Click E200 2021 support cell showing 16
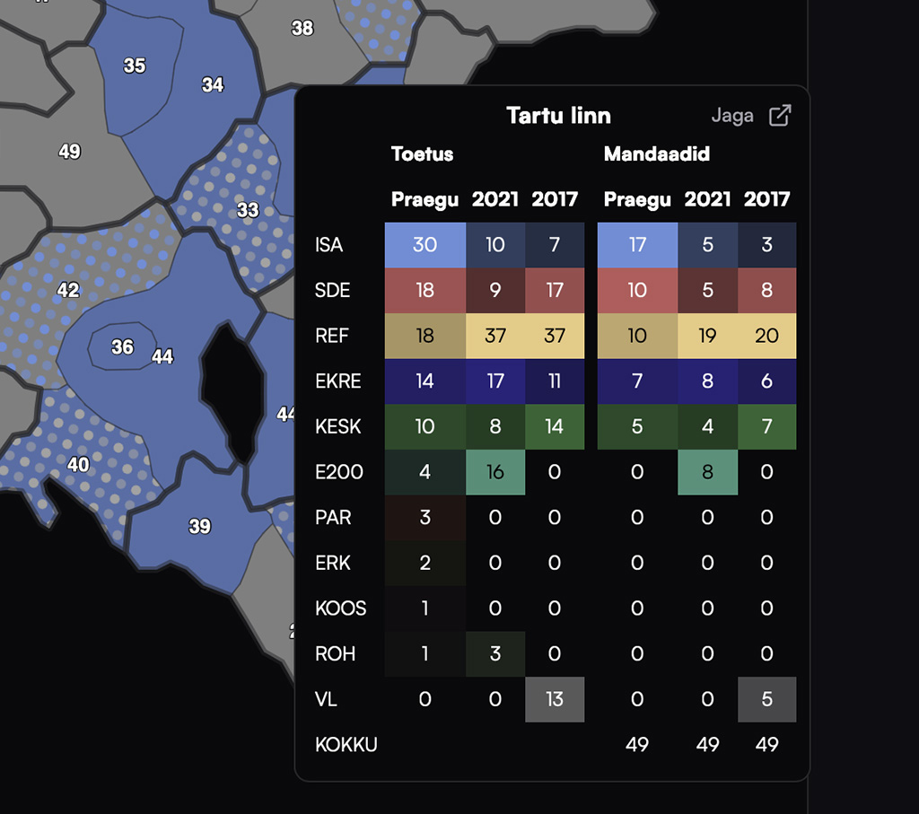This screenshot has height=814, width=919. point(495,472)
